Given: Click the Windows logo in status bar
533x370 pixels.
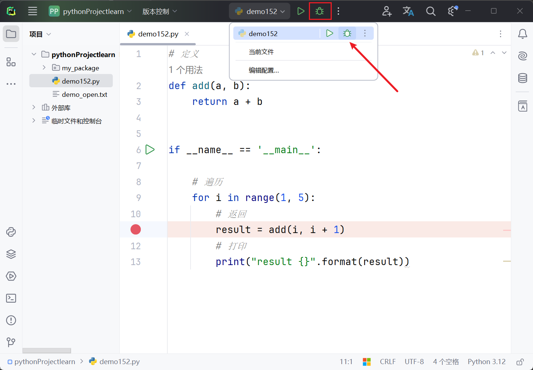Looking at the screenshot, I should click(367, 362).
